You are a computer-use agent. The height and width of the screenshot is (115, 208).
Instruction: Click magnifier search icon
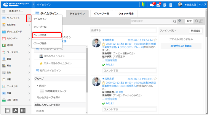175,21
